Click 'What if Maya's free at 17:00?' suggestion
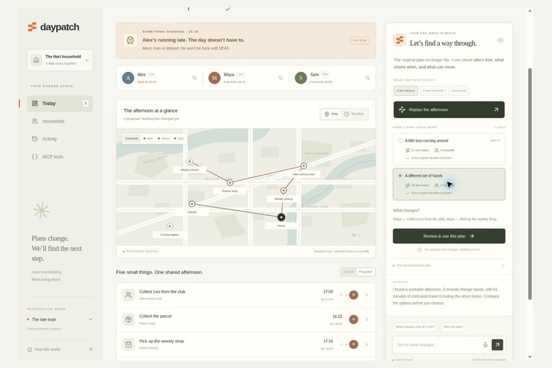 [x=415, y=327]
